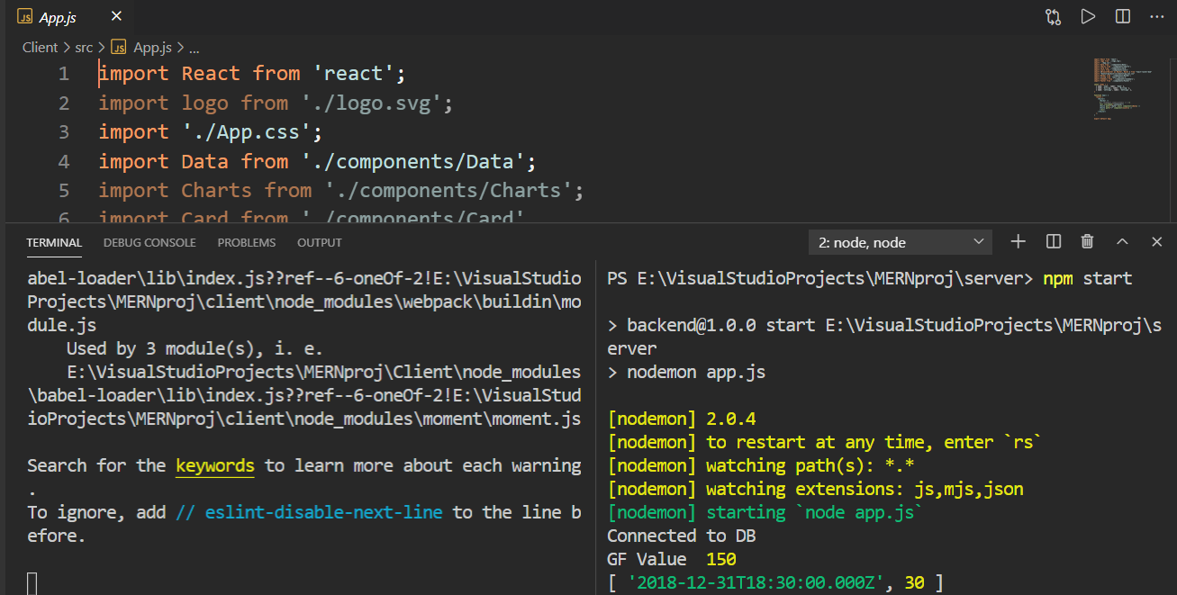Click 'Used by 3 module(s)' terminal line

195,348
